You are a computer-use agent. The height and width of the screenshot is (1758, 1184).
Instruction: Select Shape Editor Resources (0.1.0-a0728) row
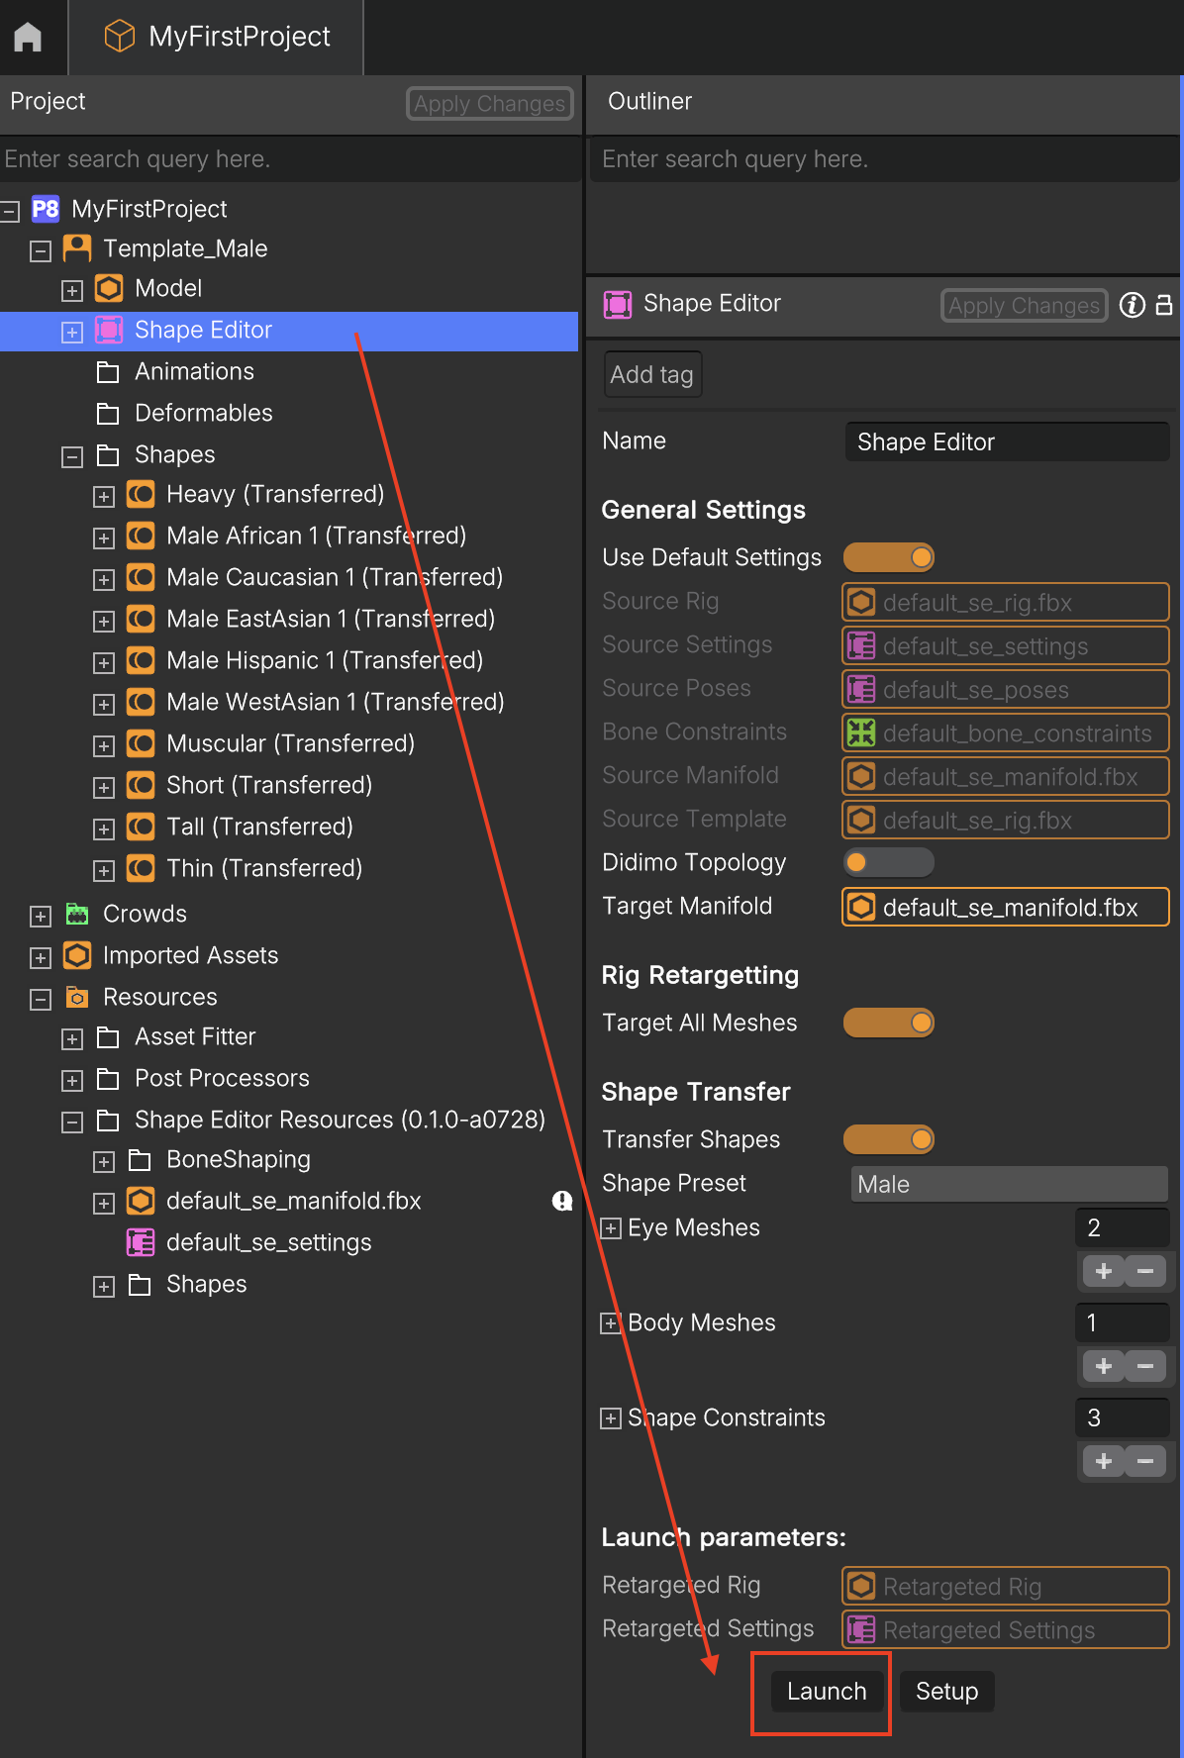[x=289, y=1120]
